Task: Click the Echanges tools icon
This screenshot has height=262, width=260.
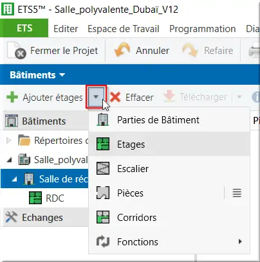Action: click(x=11, y=217)
